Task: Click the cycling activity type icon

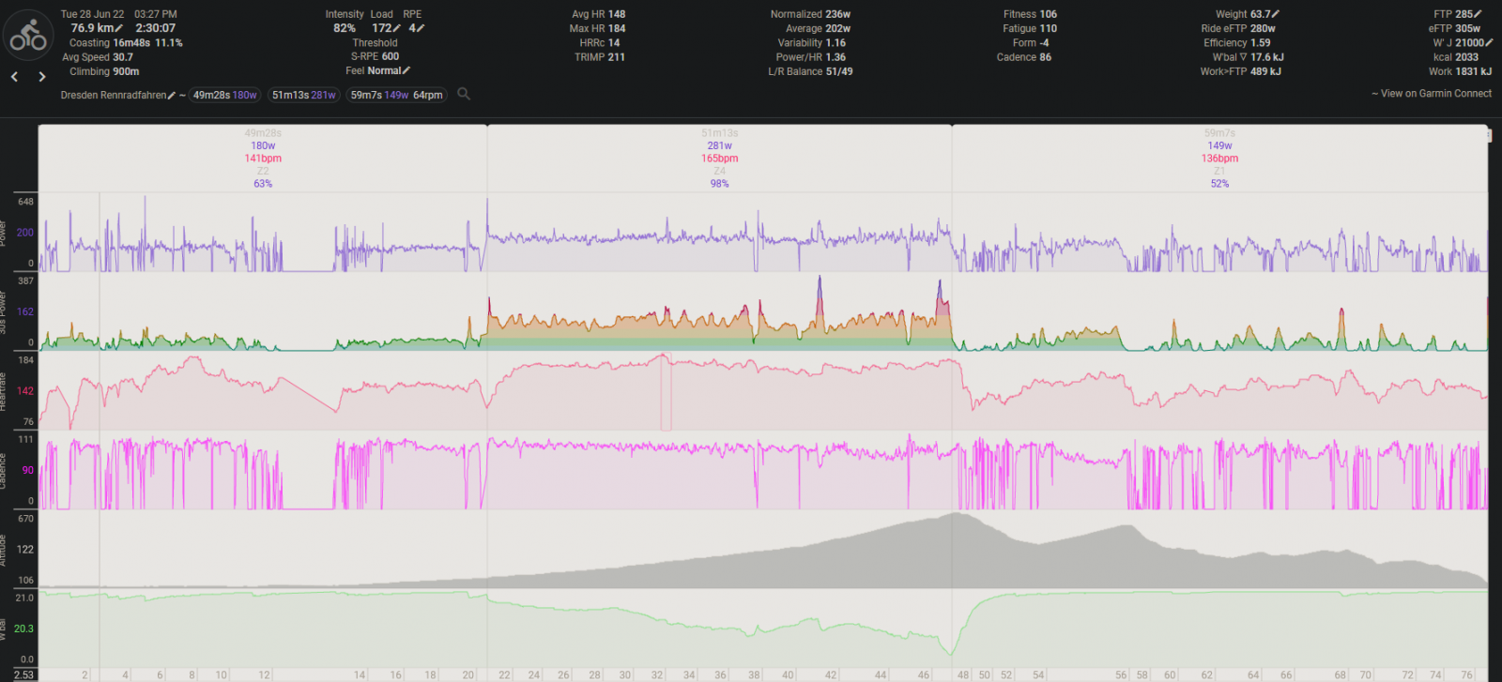Action: 28,37
